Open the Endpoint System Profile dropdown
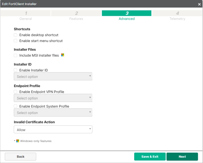203x163 pixels. click(53, 113)
